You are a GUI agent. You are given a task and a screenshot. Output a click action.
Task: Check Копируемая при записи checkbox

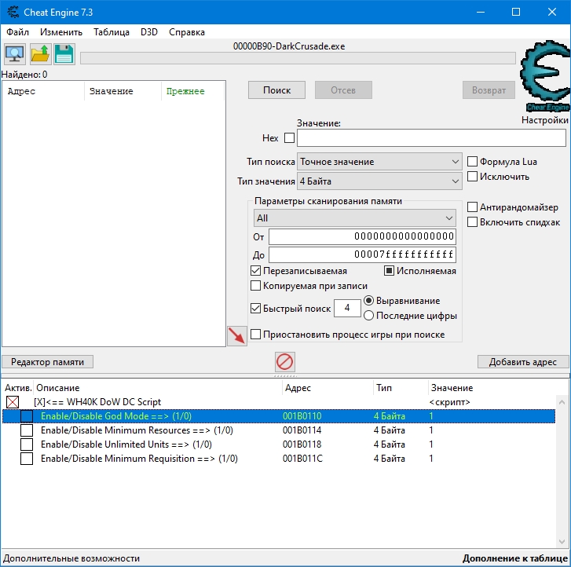pyautogui.click(x=255, y=286)
